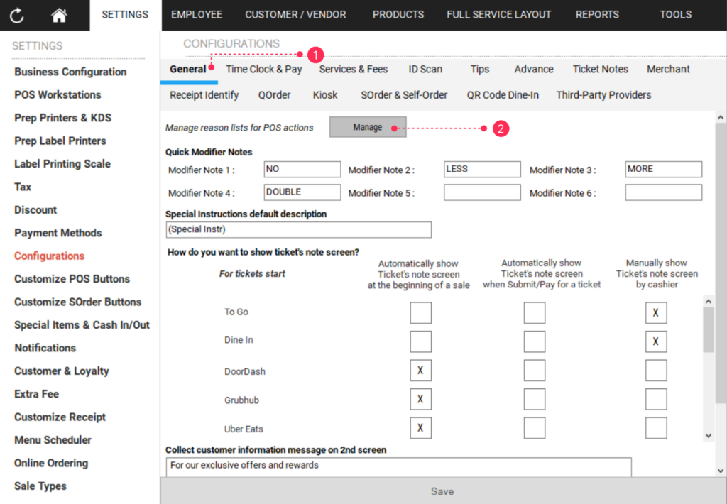The height and width of the screenshot is (504, 727).
Task: Go to home via house icon
Action: pyautogui.click(x=59, y=16)
